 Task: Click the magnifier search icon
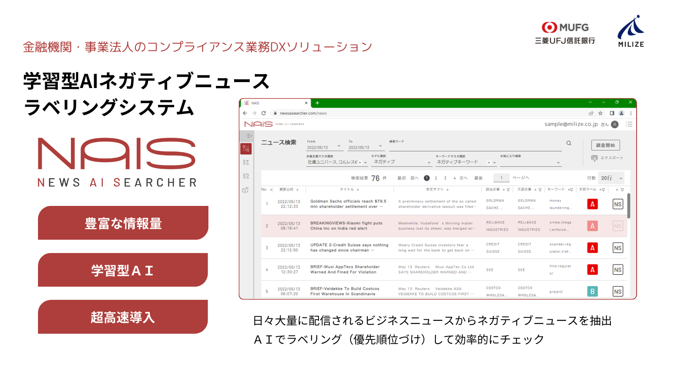coord(569,143)
